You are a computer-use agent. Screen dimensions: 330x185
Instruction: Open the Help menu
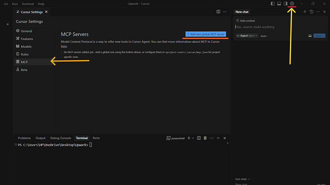pyautogui.click(x=41, y=4)
